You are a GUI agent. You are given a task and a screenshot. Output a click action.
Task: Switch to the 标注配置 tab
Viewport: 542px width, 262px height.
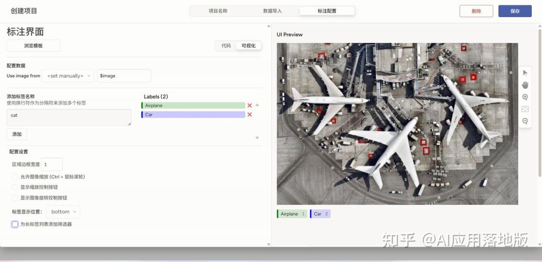(x=327, y=11)
